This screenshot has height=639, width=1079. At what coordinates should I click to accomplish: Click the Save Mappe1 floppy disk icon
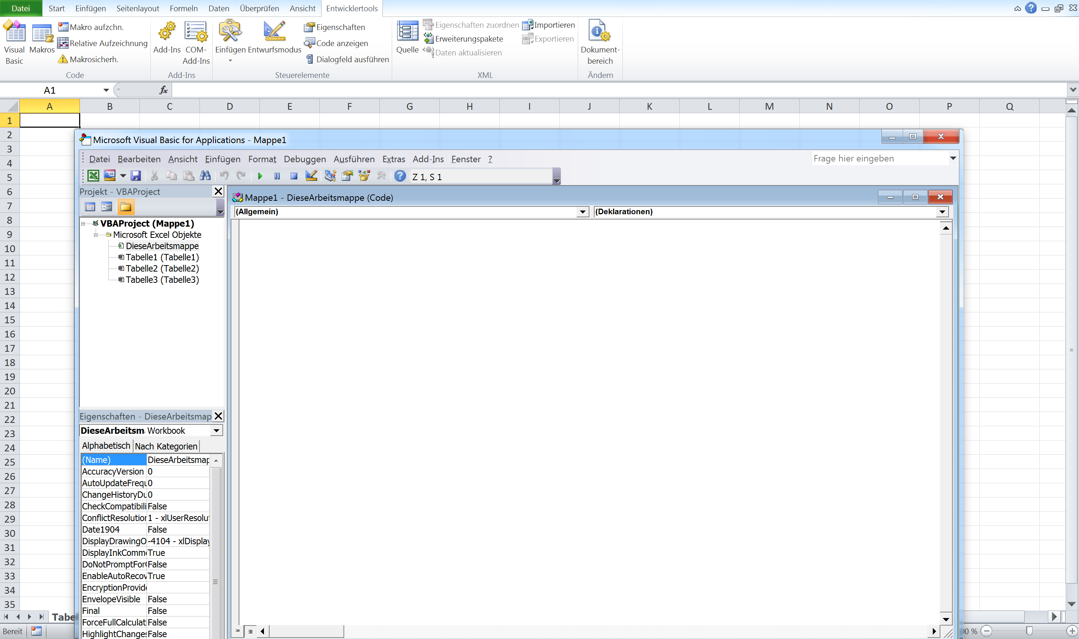pos(136,176)
